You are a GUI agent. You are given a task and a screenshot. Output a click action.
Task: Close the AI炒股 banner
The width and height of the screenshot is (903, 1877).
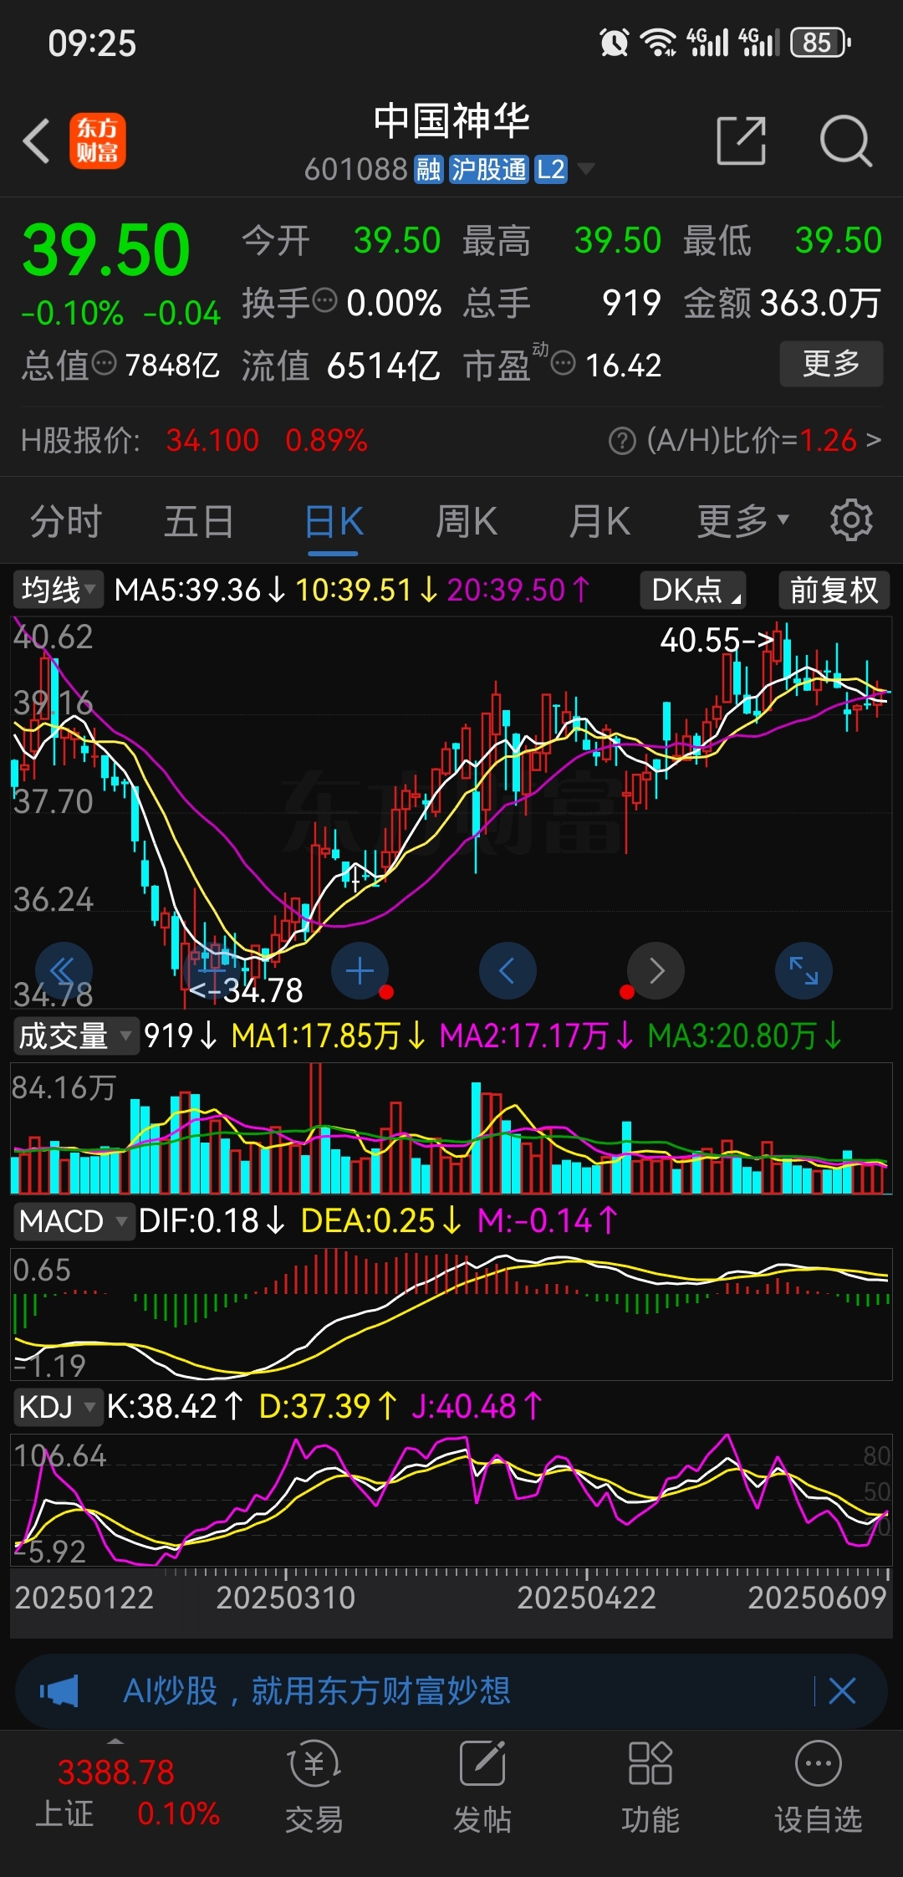pyautogui.click(x=842, y=1691)
